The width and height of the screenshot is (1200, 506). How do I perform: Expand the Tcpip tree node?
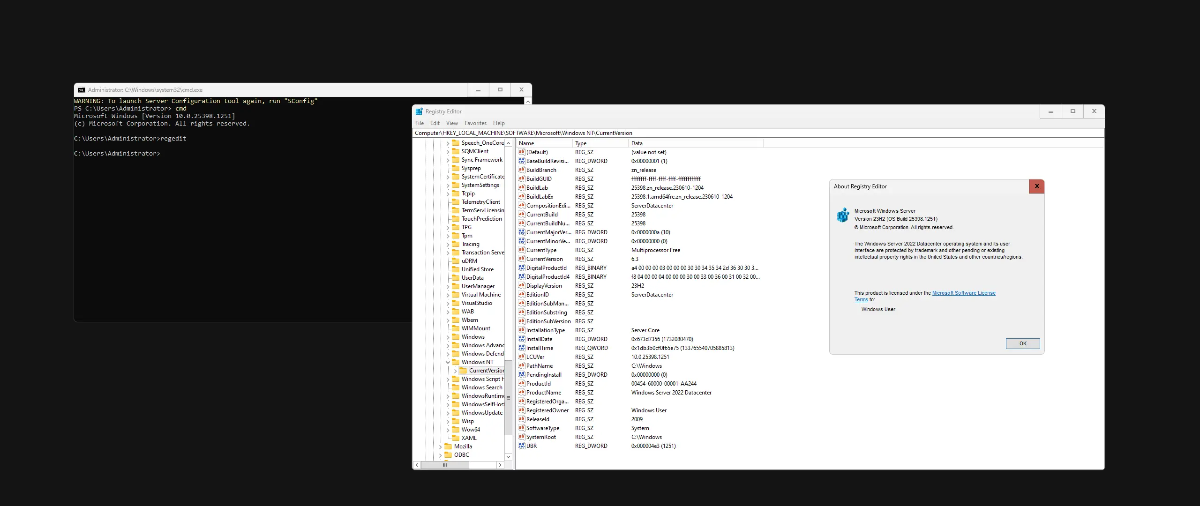tap(448, 193)
